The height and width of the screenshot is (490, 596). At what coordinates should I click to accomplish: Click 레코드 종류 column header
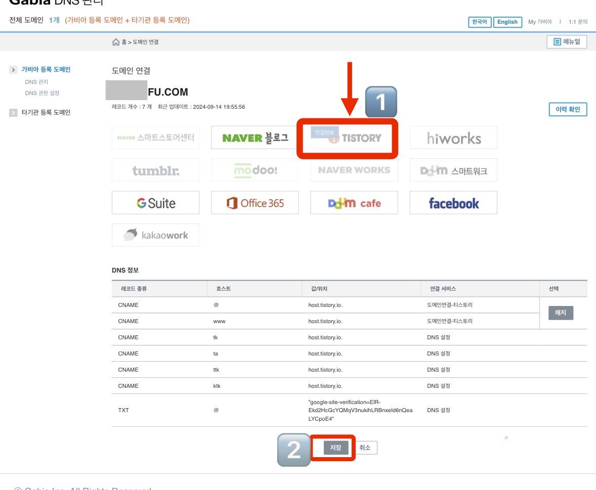coord(134,289)
